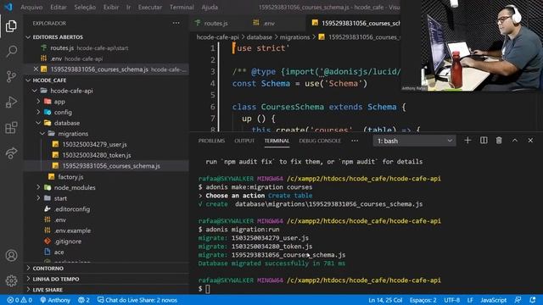Click the VS Code logo icon

point(8,7)
